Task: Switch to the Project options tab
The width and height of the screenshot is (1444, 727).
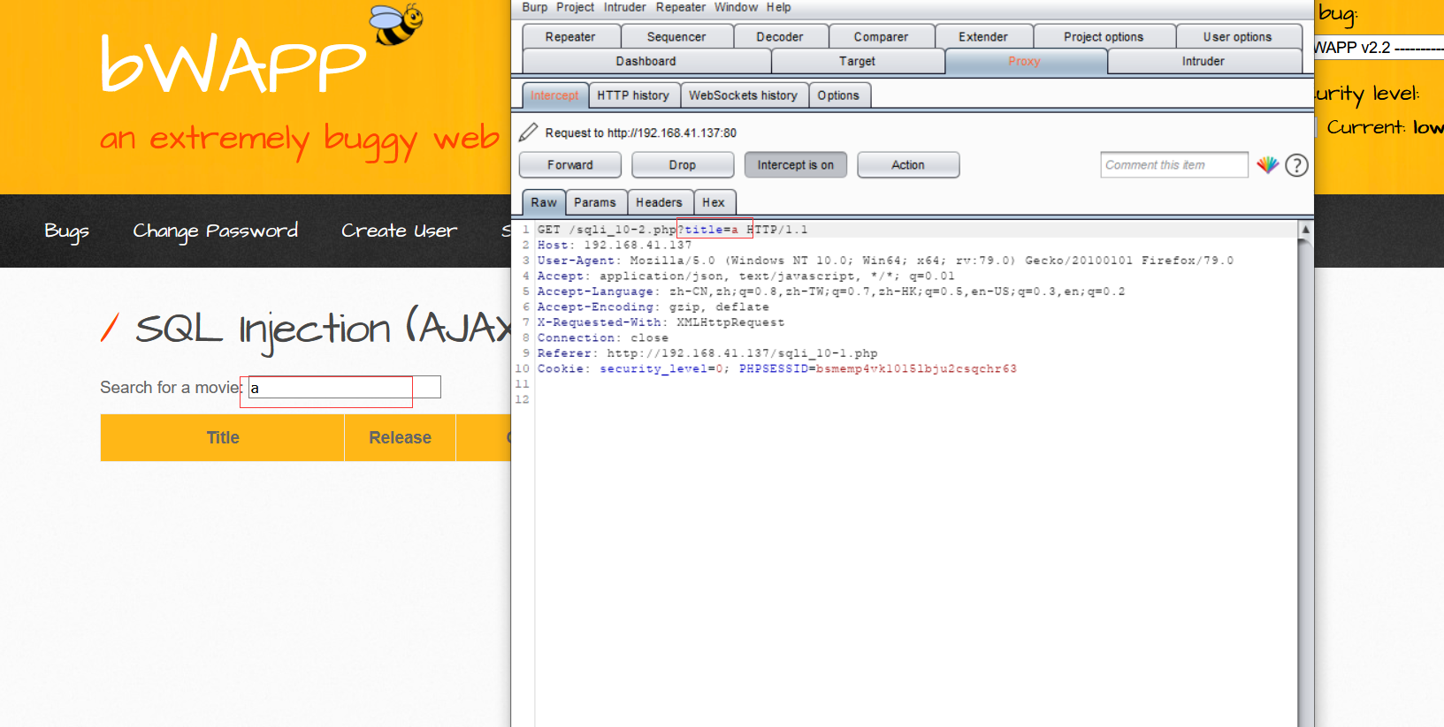Action: click(x=1104, y=37)
